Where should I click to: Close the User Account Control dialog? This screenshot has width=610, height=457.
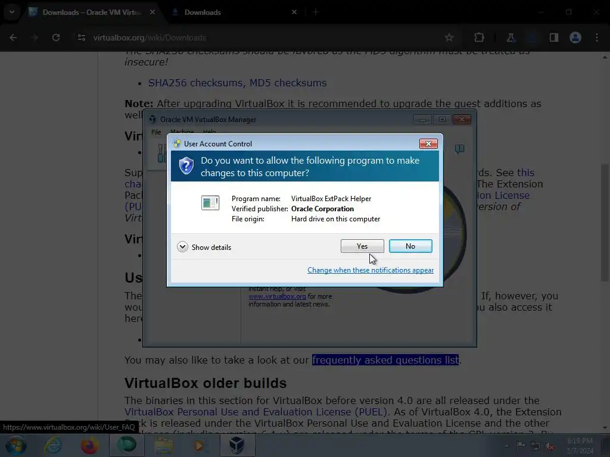[428, 144]
